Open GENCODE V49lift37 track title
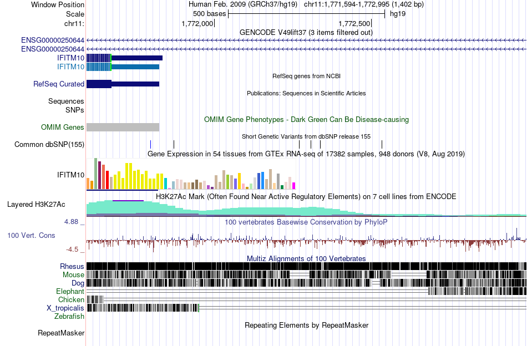This screenshot has height=346, width=527. click(306, 32)
